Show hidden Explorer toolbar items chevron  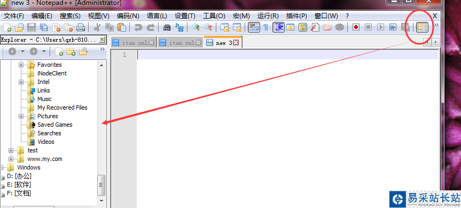(103, 49)
